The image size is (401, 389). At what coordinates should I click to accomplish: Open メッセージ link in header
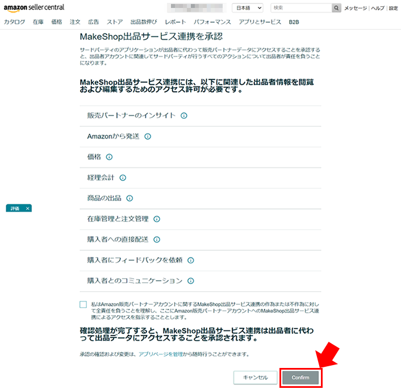click(356, 8)
